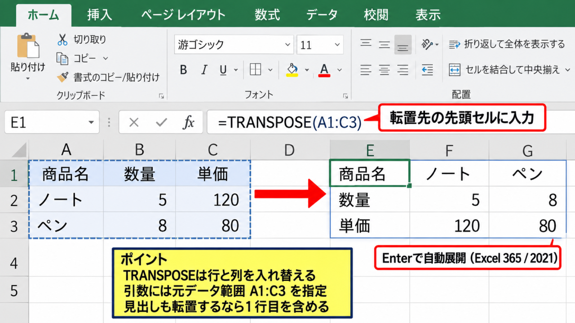
Task: Open Clipboard group dialog launcher
Action: pyautogui.click(x=161, y=96)
